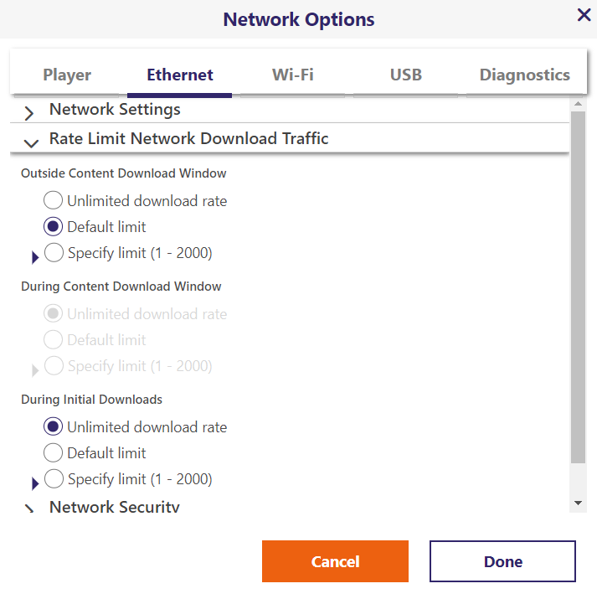
Task: Click the orange Cancel button
Action: pos(335,561)
